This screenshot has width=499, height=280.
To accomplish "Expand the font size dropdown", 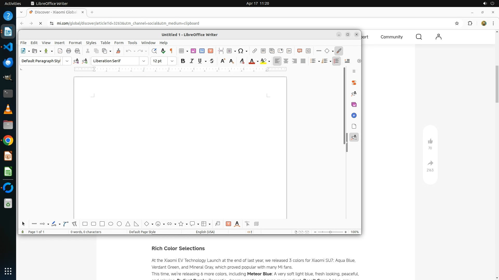I will point(172,61).
